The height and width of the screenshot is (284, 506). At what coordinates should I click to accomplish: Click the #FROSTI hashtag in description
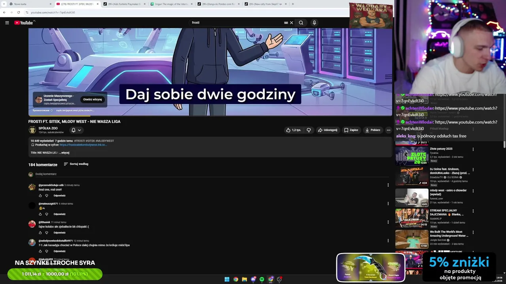[x=79, y=141]
